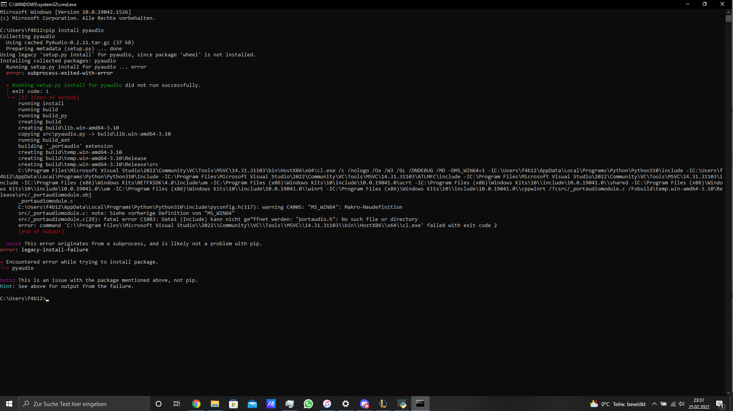This screenshot has width=733, height=411.
Task: Click 'Microsoft Windows [Version 10.0.19042.1526]' line
Action: pos(66,12)
